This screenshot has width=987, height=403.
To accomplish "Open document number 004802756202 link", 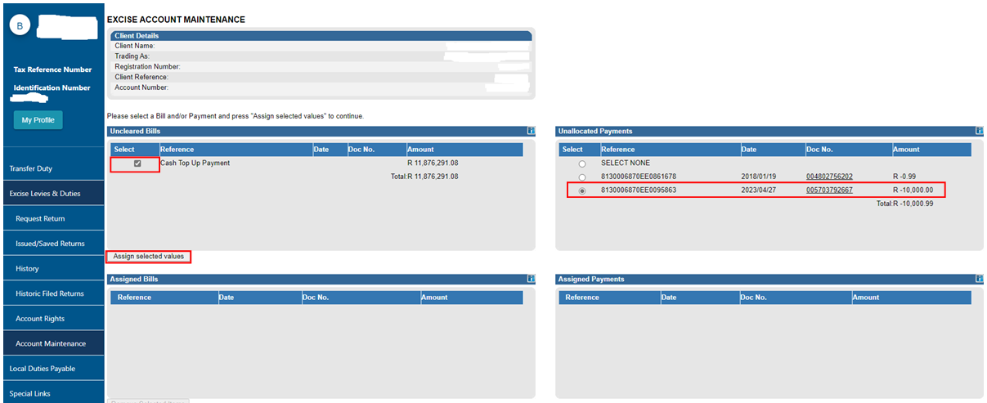I will pos(829,177).
